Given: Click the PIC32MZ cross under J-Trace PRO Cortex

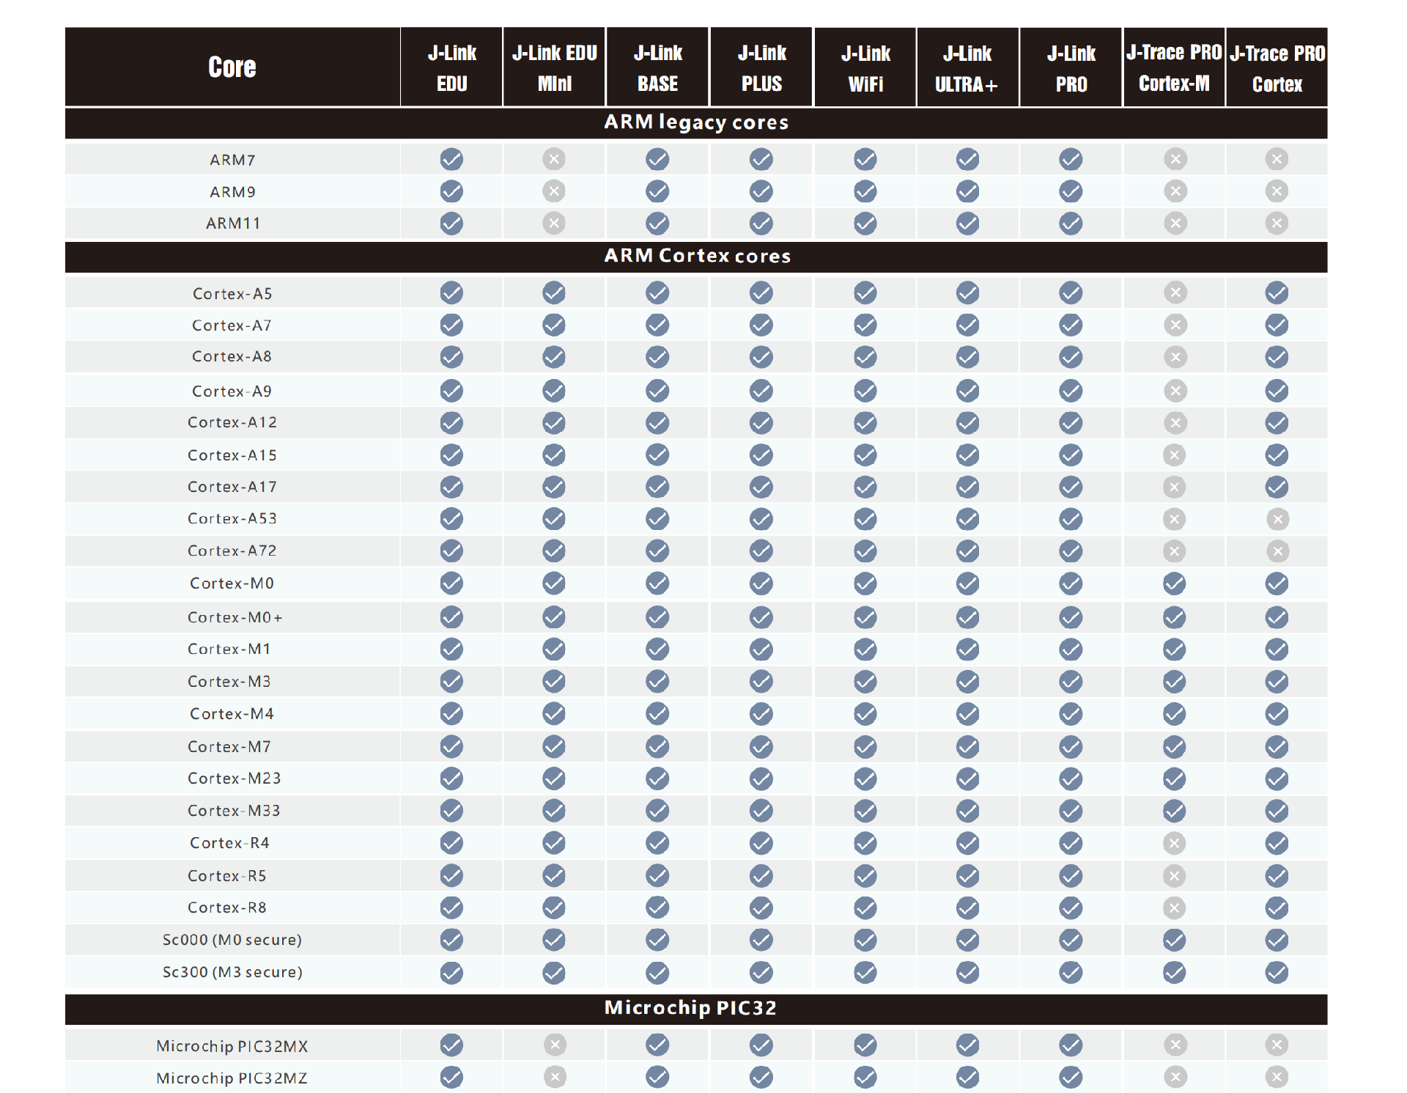Looking at the screenshot, I should tap(1277, 1077).
